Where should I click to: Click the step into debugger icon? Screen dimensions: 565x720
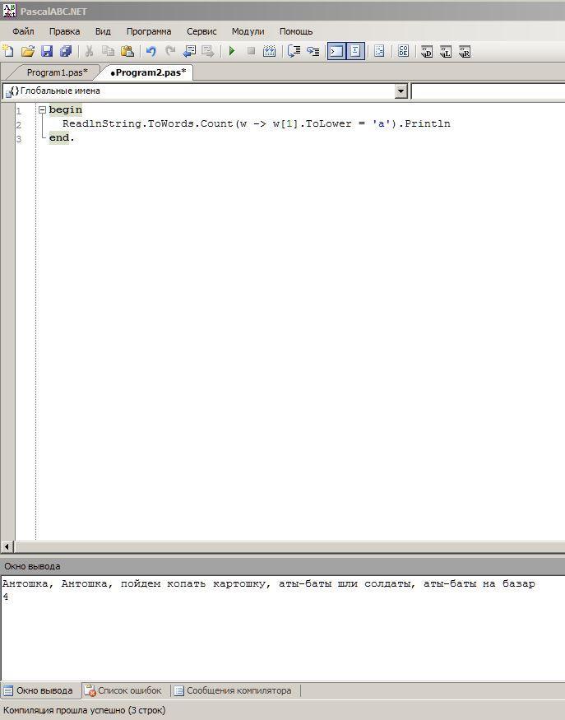click(x=294, y=51)
